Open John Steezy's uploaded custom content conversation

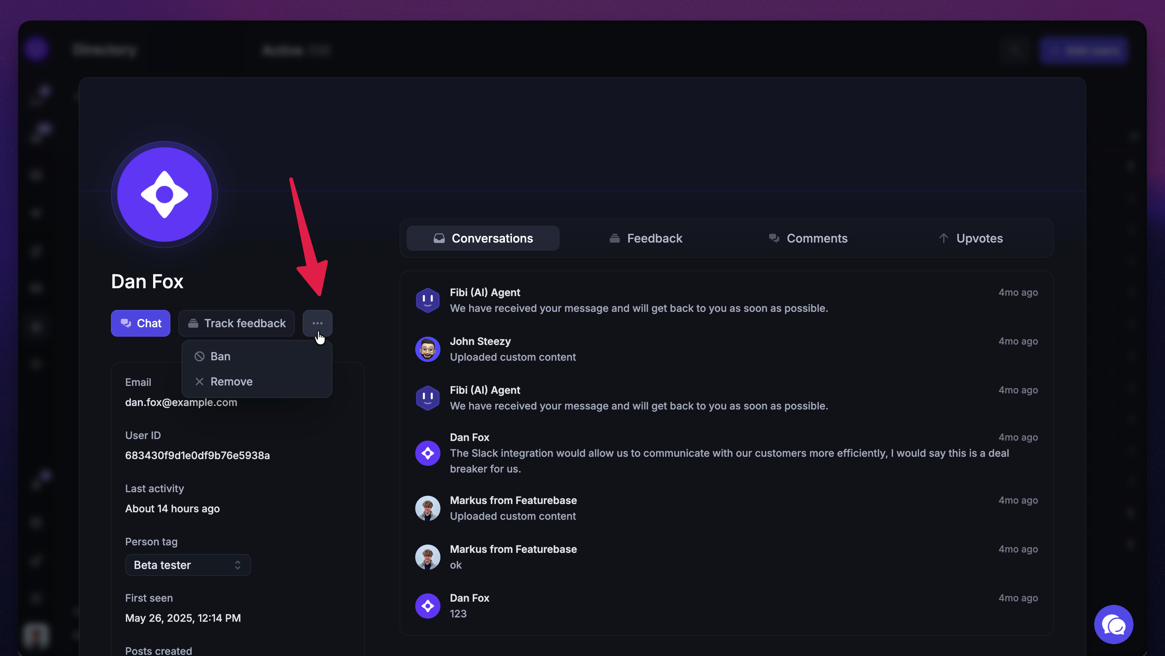pyautogui.click(x=512, y=357)
